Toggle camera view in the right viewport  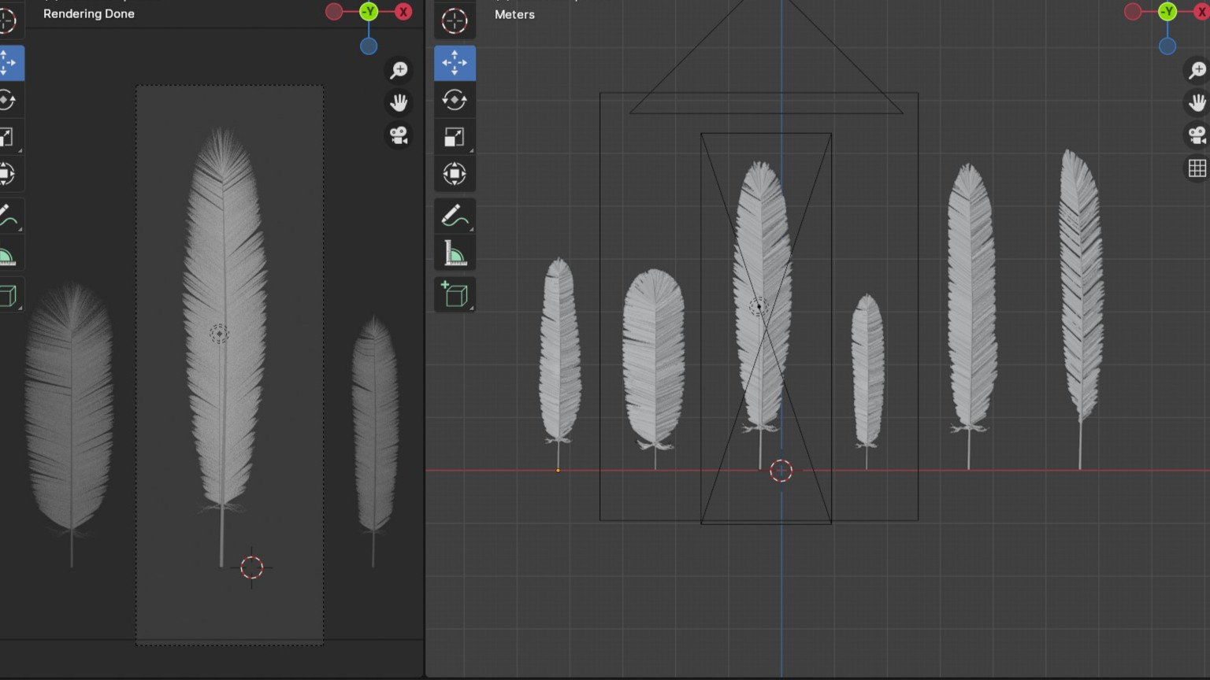pos(1197,135)
